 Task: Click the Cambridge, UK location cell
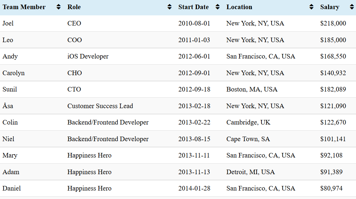(x=248, y=122)
